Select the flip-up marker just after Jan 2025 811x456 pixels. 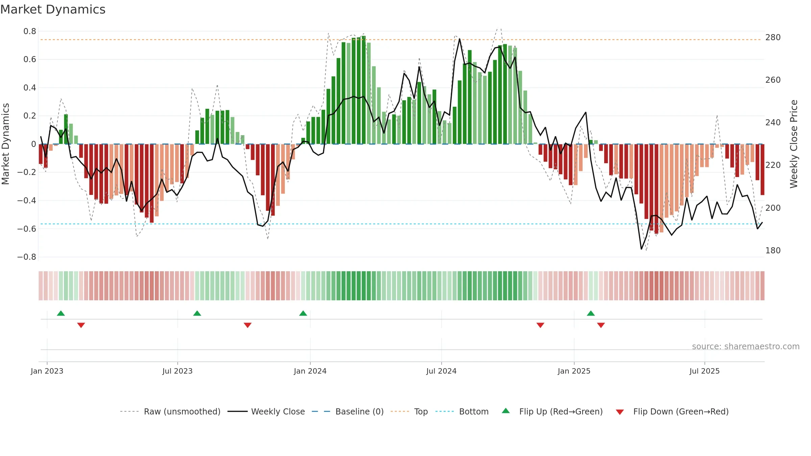[x=591, y=313]
